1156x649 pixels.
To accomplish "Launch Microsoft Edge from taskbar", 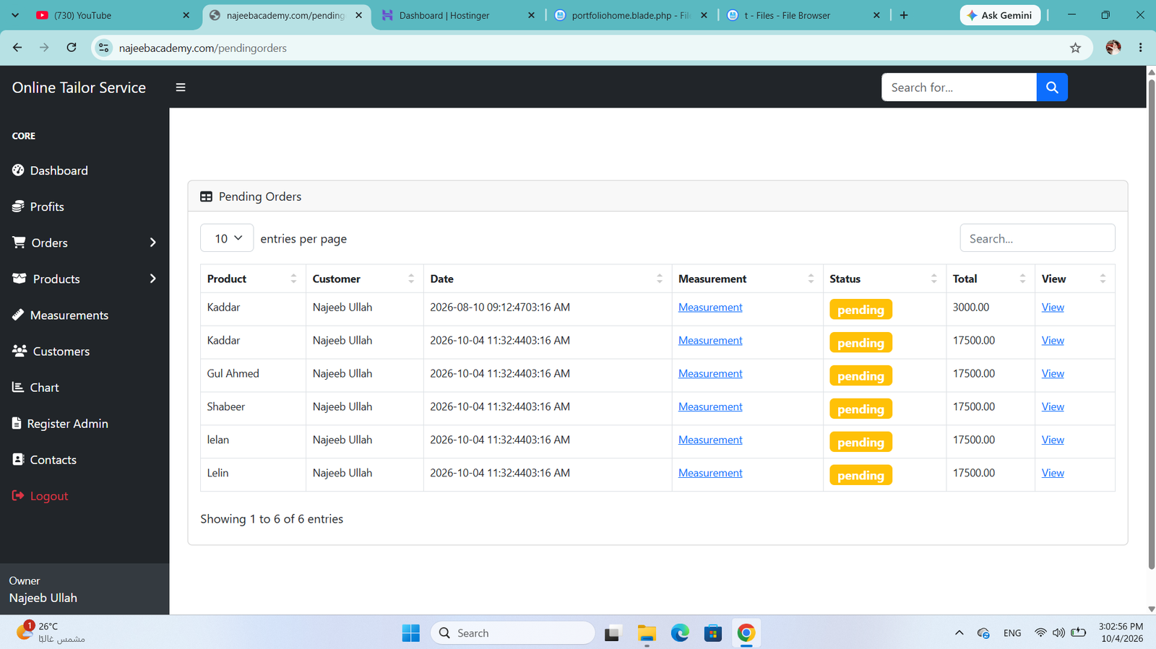I will [680, 633].
